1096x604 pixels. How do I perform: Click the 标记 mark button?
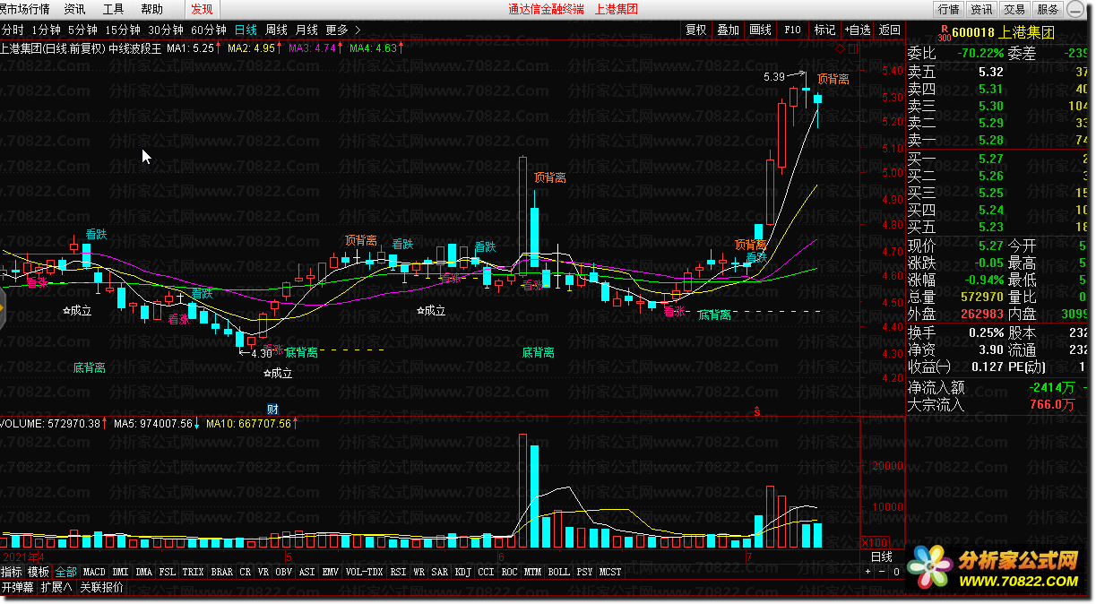pyautogui.click(x=824, y=30)
